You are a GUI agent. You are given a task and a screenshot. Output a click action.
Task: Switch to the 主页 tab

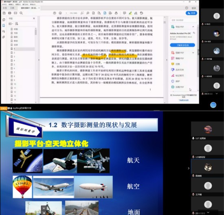[5, 8]
